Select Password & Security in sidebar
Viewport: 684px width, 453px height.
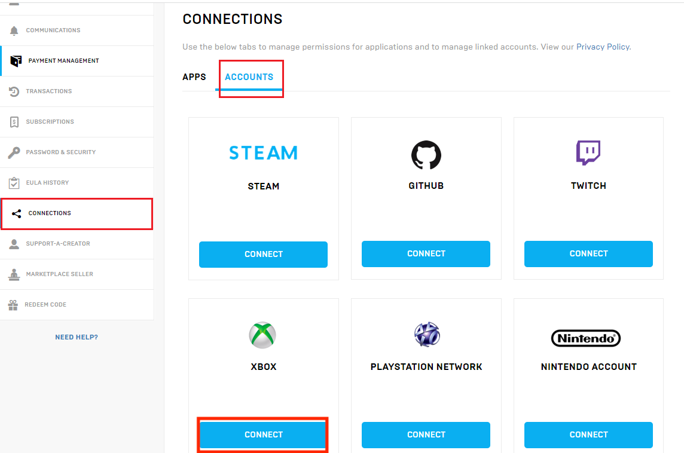(x=77, y=152)
